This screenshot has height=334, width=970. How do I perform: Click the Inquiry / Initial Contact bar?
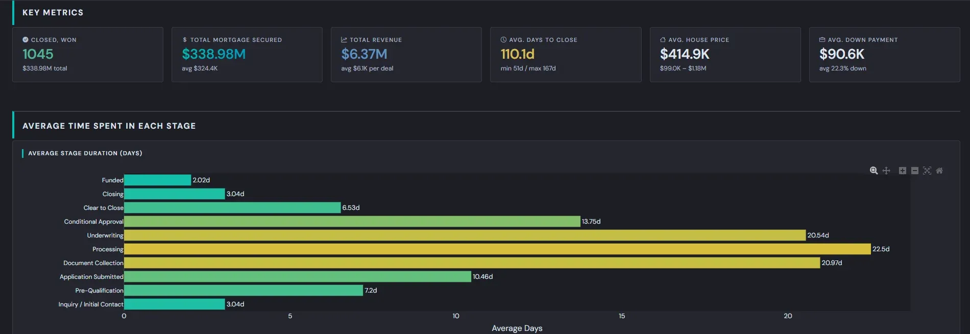175,304
